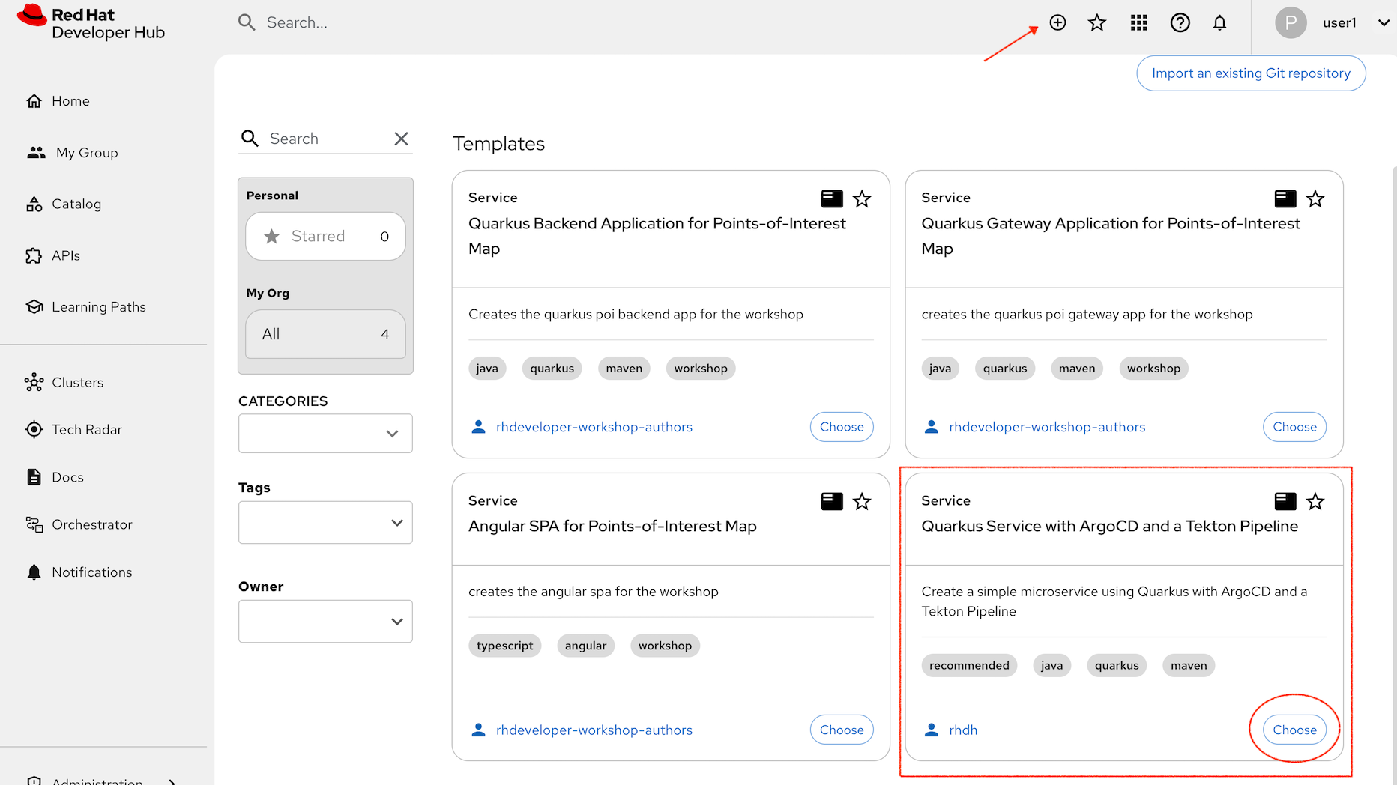Filter templates by Starred

(x=325, y=236)
